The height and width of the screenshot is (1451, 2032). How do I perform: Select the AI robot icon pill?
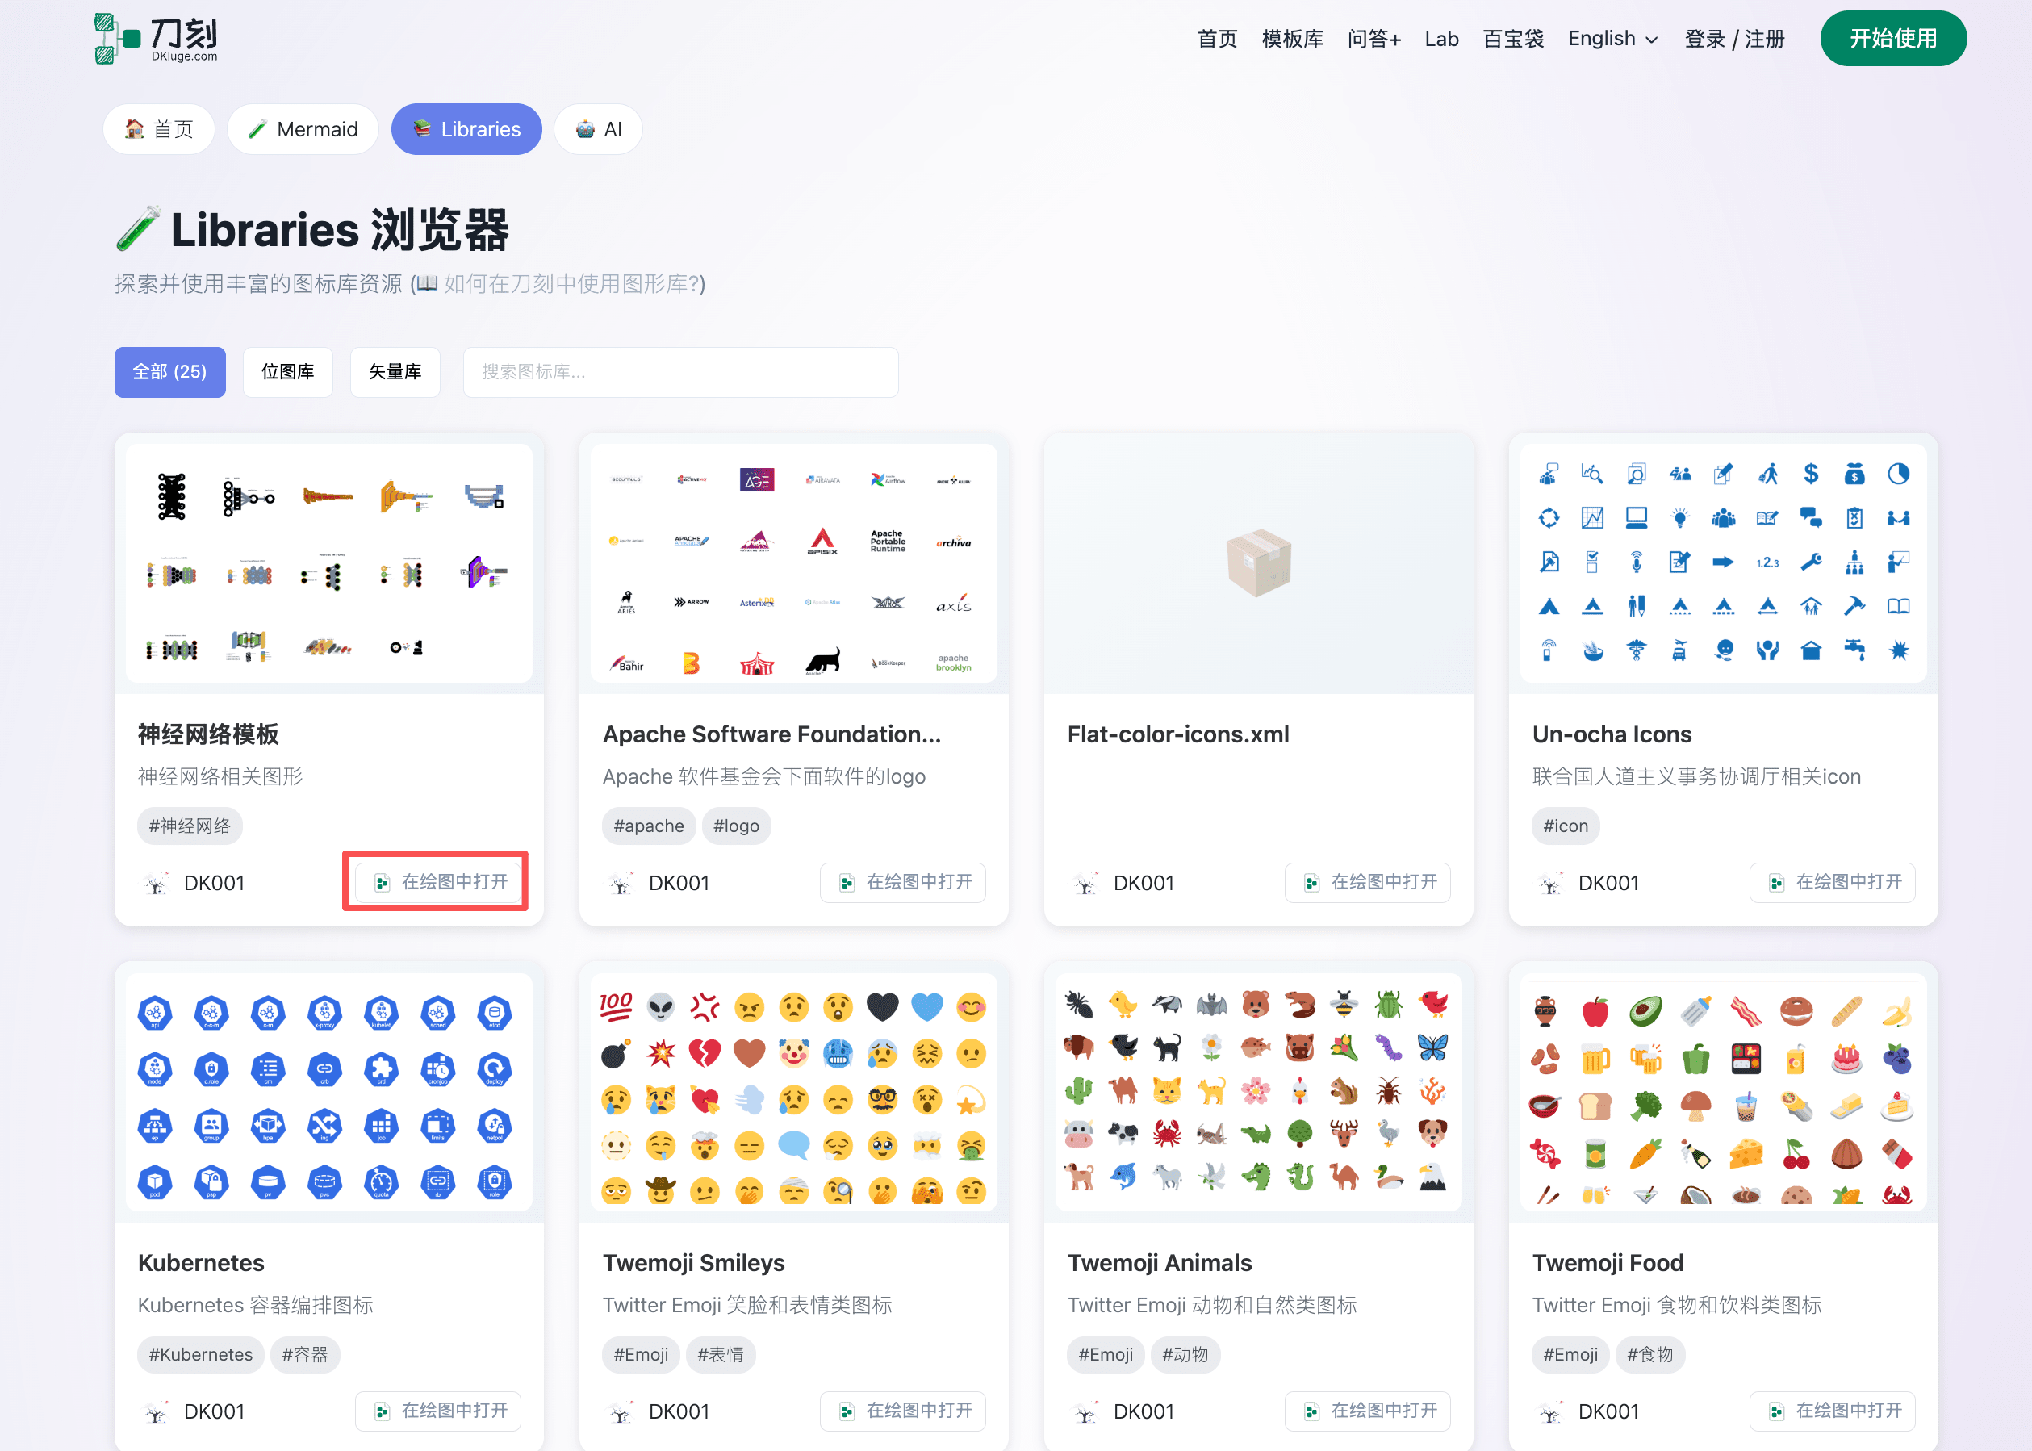coord(583,128)
